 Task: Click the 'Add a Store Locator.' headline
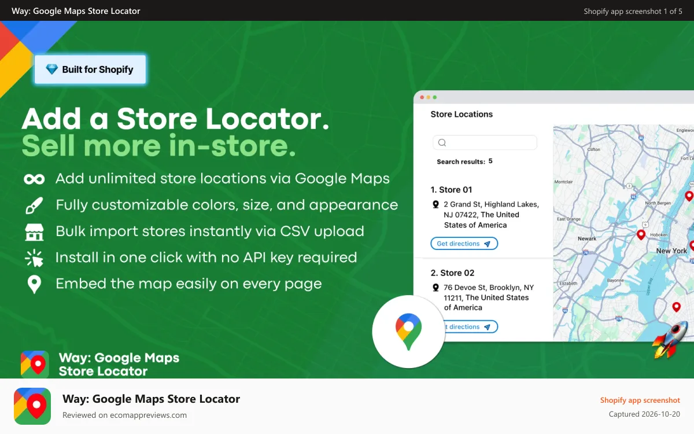click(176, 119)
